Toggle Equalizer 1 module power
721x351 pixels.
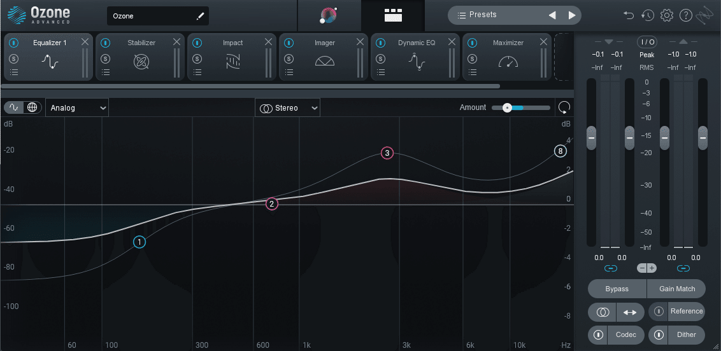(x=14, y=43)
